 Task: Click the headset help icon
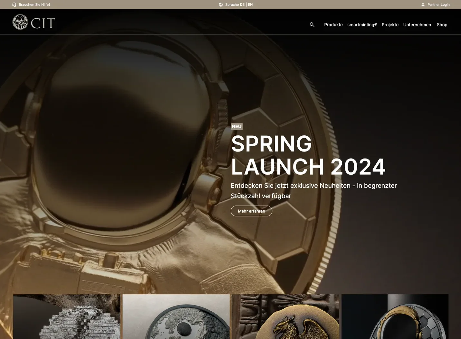[14, 5]
